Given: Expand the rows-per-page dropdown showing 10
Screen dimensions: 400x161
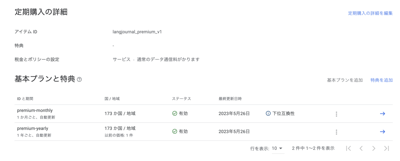Looking at the screenshot, I should [x=278, y=148].
